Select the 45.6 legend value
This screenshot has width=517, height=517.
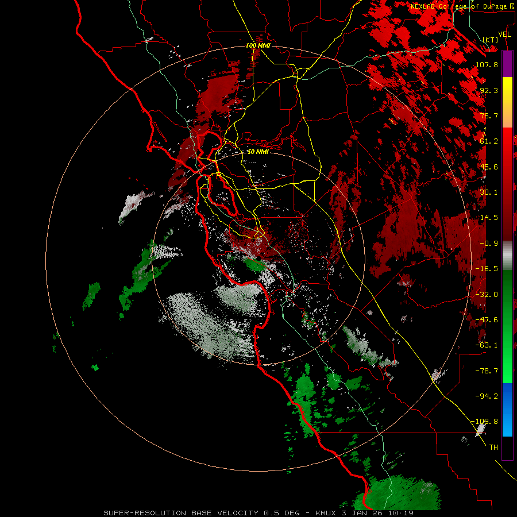click(x=489, y=167)
